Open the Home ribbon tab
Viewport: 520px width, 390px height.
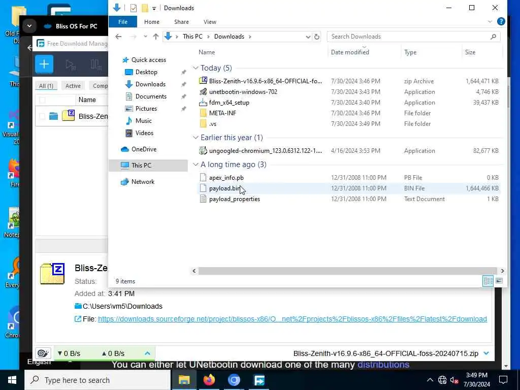tap(151, 22)
